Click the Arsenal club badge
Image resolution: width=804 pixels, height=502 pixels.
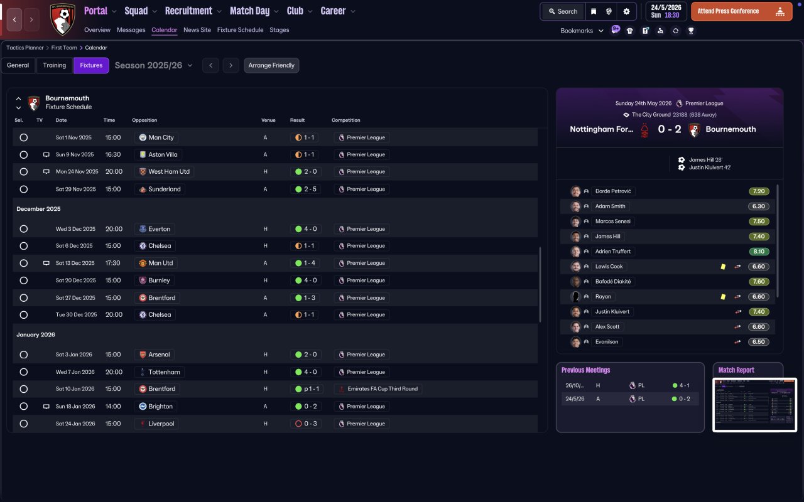click(x=143, y=355)
